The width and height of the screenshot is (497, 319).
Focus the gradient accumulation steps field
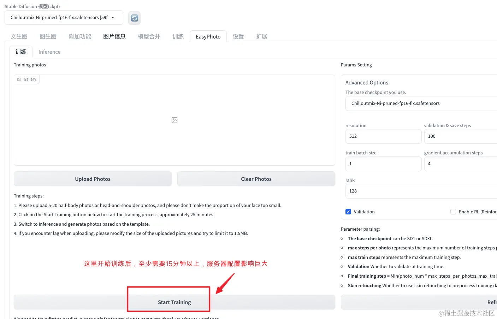461,164
